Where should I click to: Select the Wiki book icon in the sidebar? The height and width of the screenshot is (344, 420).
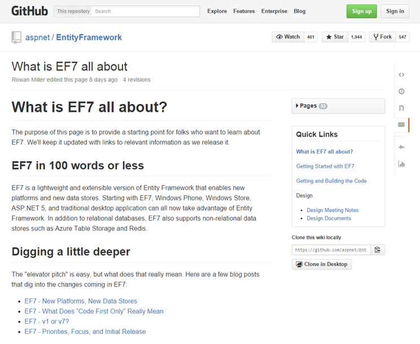pyautogui.click(x=401, y=124)
